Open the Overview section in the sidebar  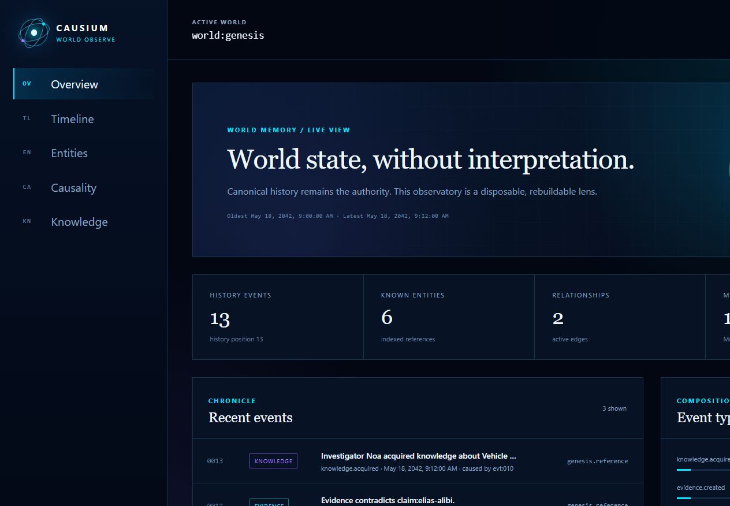[x=84, y=84]
